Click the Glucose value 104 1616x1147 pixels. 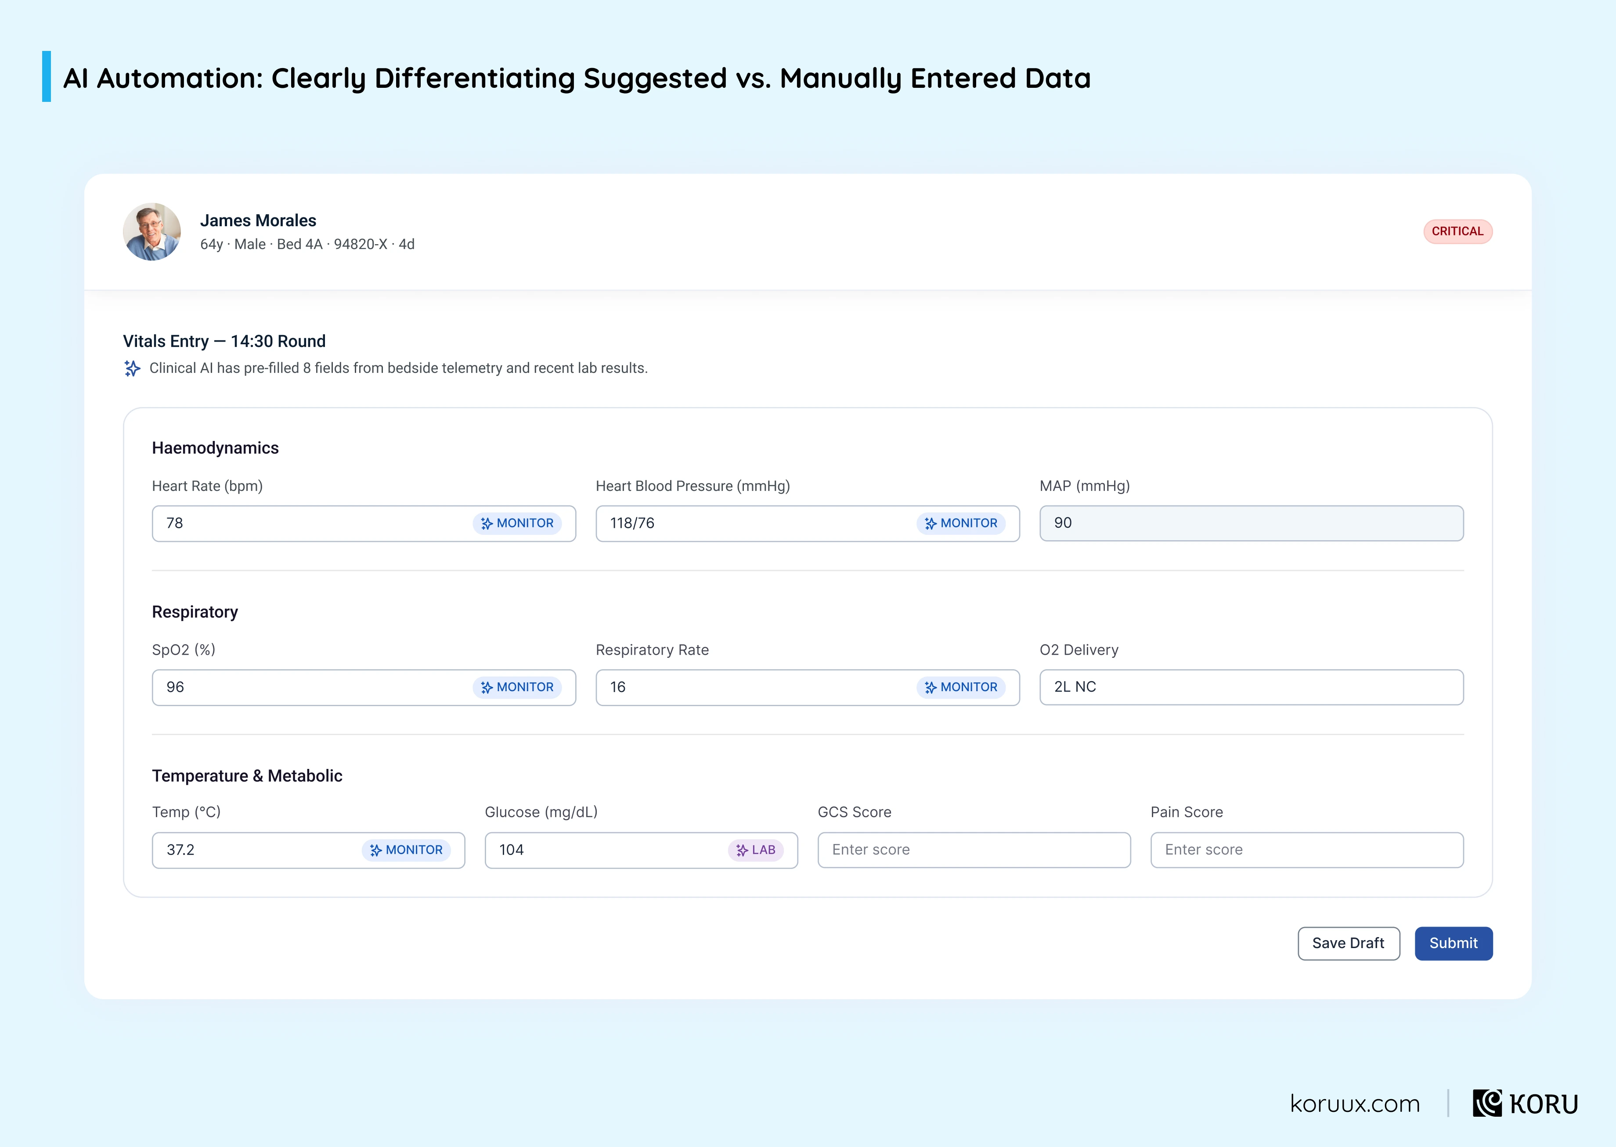[511, 850]
